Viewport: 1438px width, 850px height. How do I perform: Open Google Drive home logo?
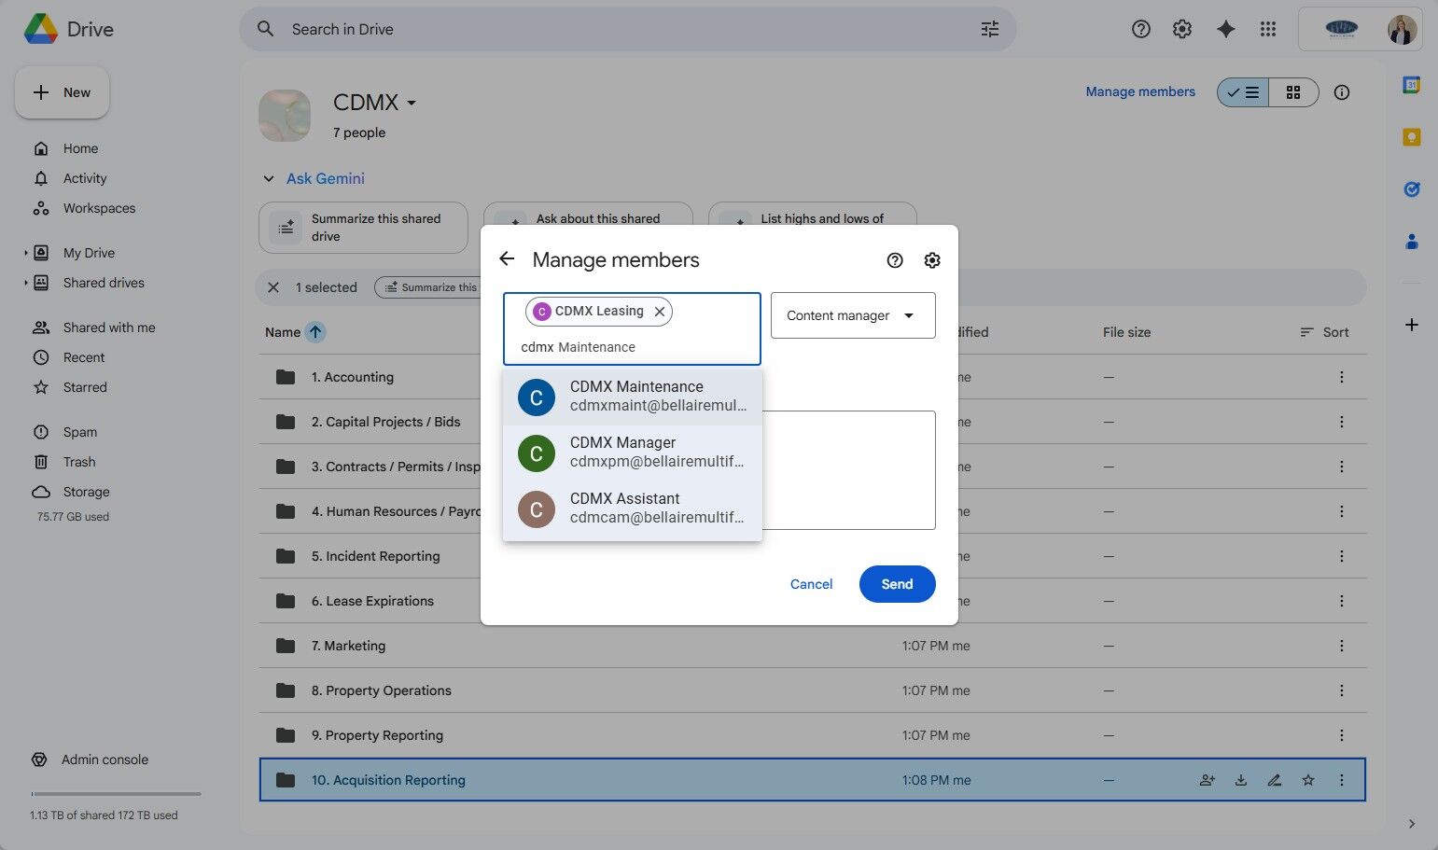pyautogui.click(x=41, y=29)
